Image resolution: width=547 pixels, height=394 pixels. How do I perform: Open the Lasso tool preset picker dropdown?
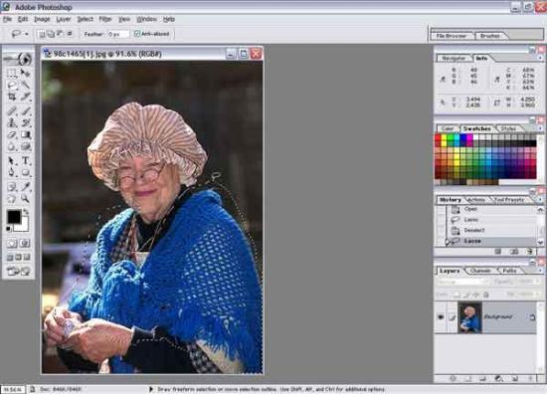(27, 34)
